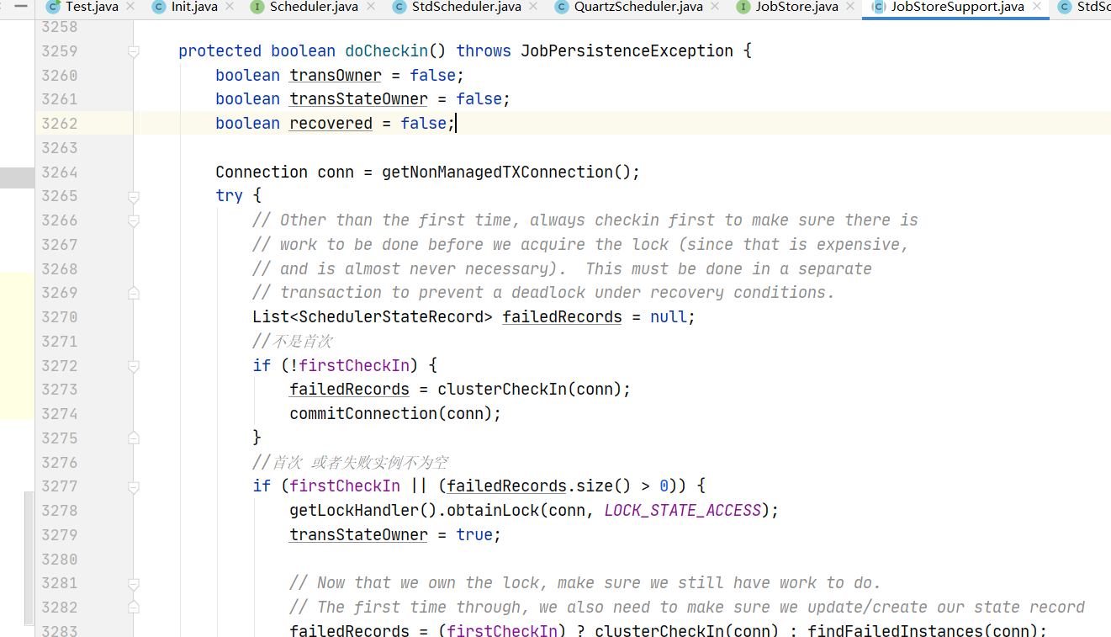Click the JobStoreSupport.java class file icon
The height and width of the screenshot is (637, 1111).
[x=879, y=7]
